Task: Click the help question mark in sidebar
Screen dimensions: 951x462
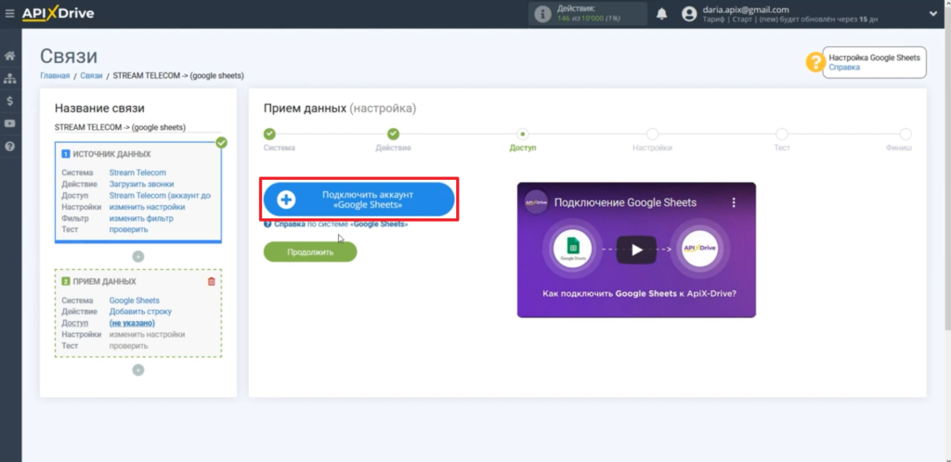Action: click(x=10, y=147)
